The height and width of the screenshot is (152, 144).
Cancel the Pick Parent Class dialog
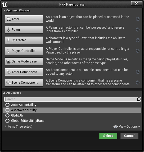click(129, 136)
